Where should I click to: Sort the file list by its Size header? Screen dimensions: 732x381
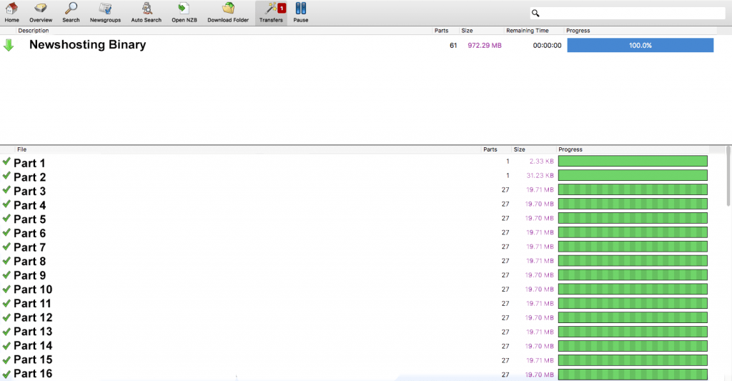tap(519, 149)
